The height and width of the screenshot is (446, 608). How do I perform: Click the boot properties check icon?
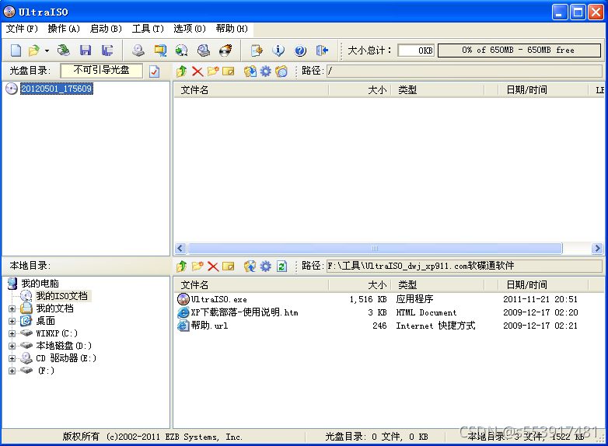tap(154, 71)
